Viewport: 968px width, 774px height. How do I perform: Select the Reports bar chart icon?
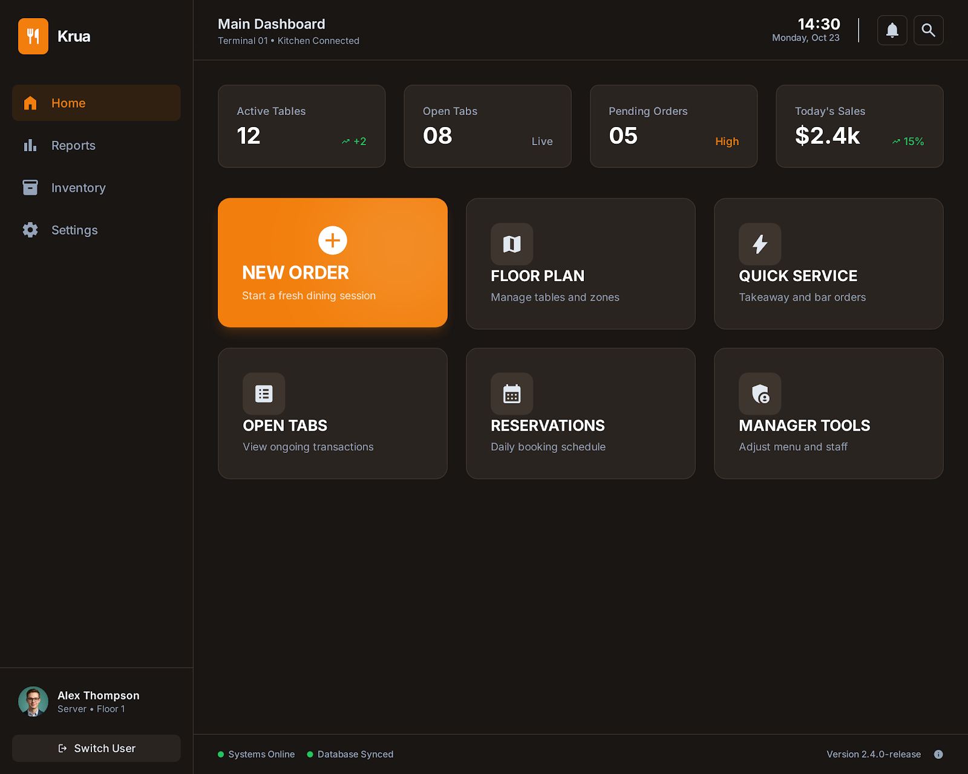(x=30, y=145)
